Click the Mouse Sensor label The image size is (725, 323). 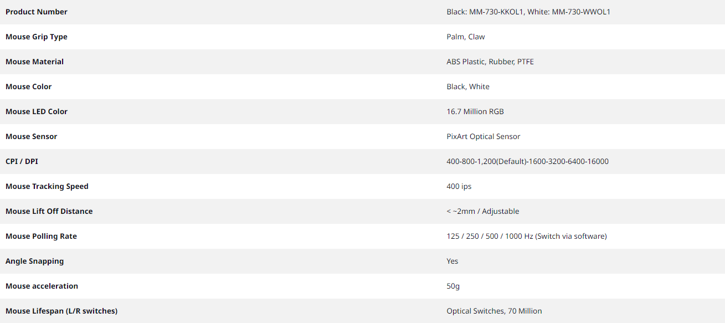(x=32, y=136)
